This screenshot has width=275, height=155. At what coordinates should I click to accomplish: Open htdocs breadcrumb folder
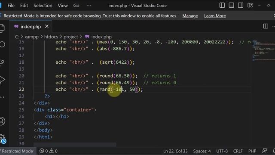51,37
